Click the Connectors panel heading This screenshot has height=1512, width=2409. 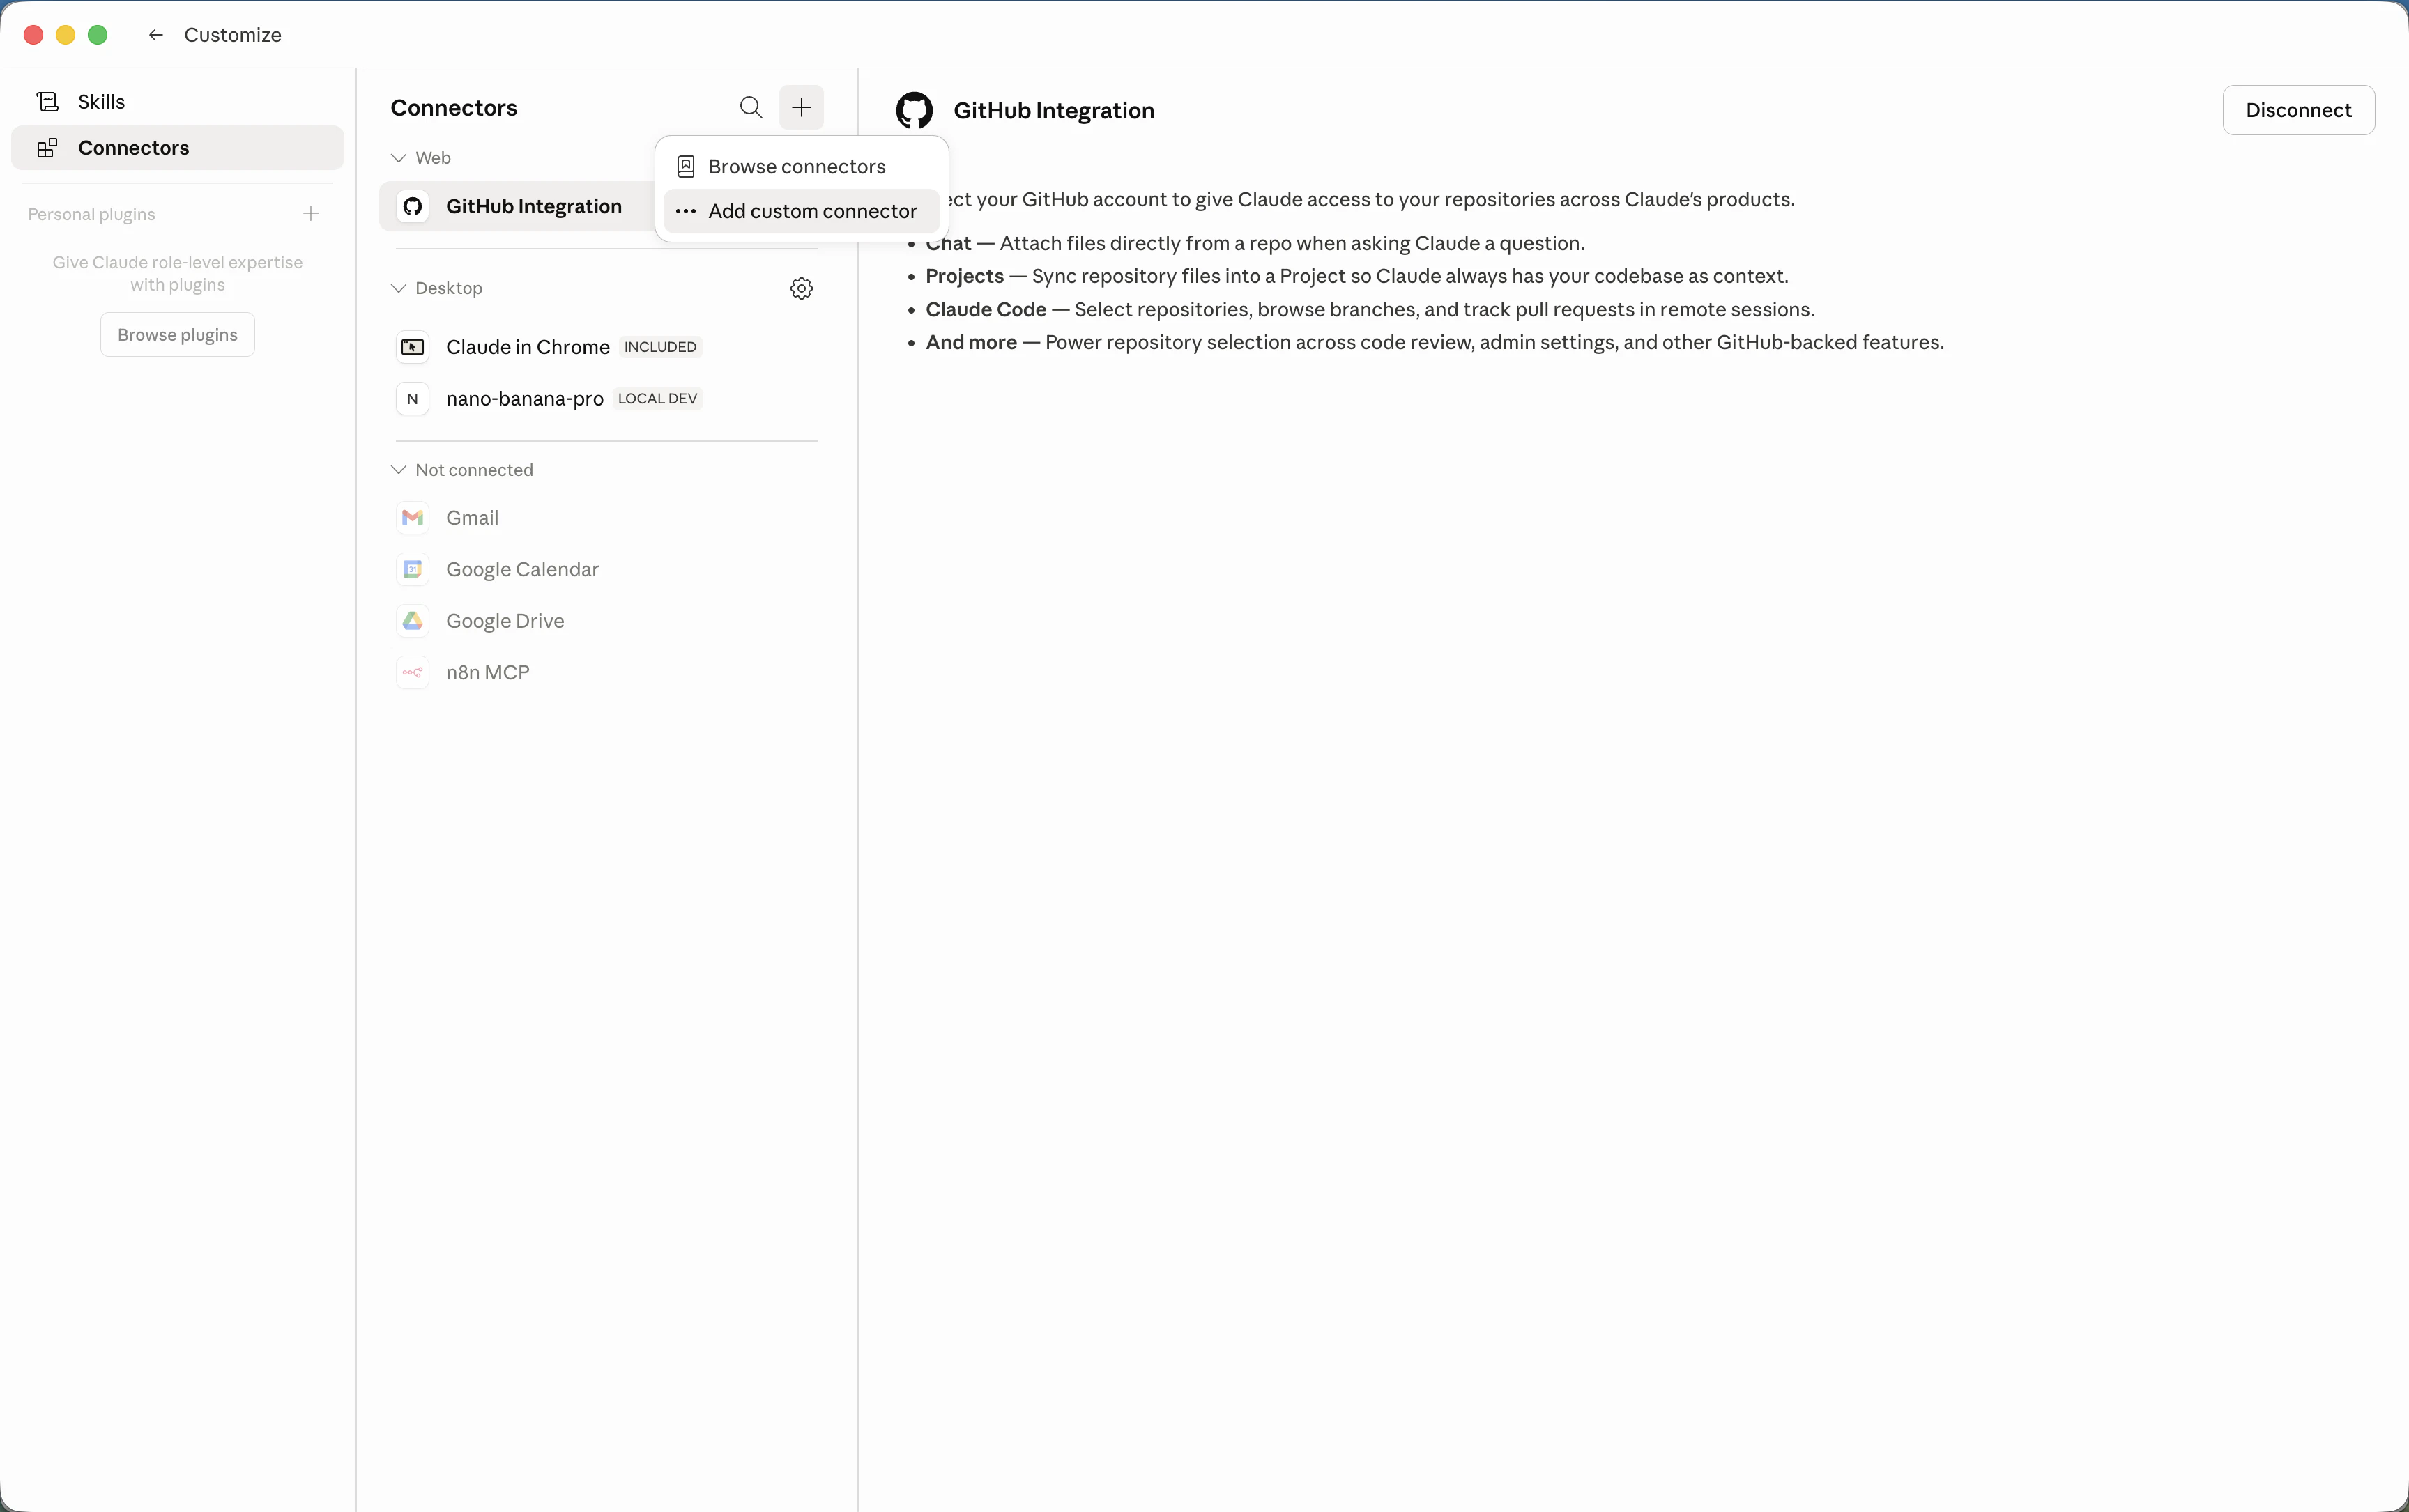point(453,108)
